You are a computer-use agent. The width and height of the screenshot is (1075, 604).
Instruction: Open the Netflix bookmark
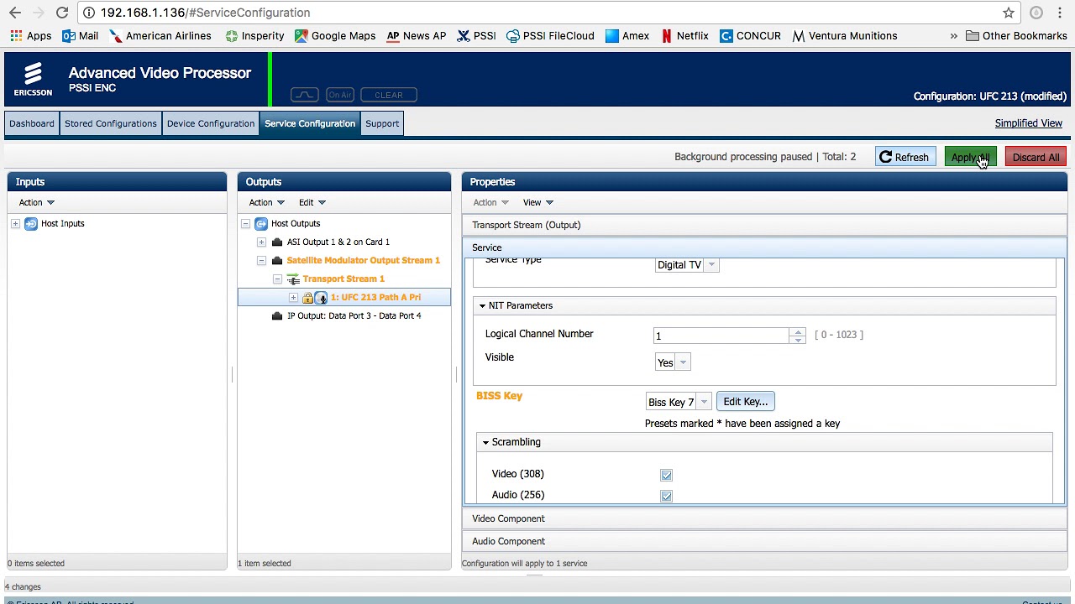tap(685, 36)
